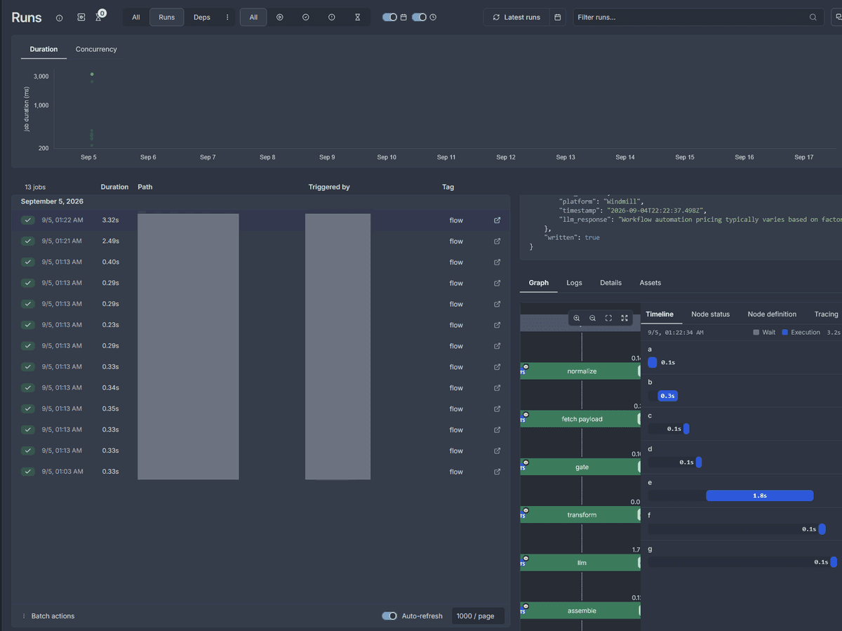Screen dimensions: 842x631
Task: Select the Tracing tab
Action: 826,314
